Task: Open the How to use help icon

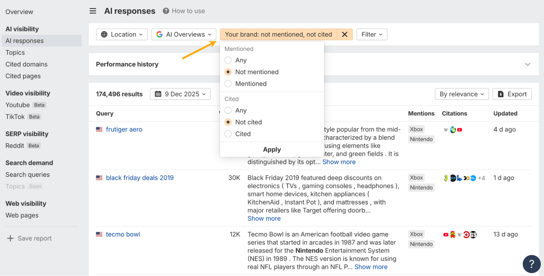Action: pyautogui.click(x=166, y=11)
